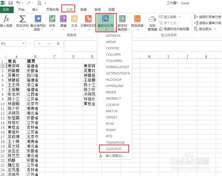Click the Define Name icon
222x176 pixels.
point(161,17)
